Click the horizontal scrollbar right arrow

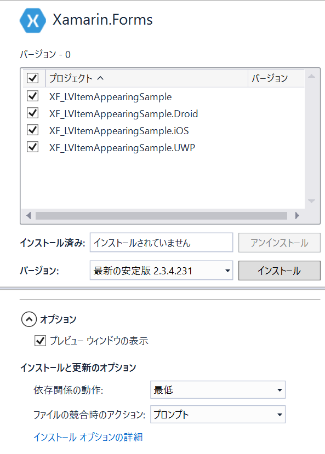point(297,216)
